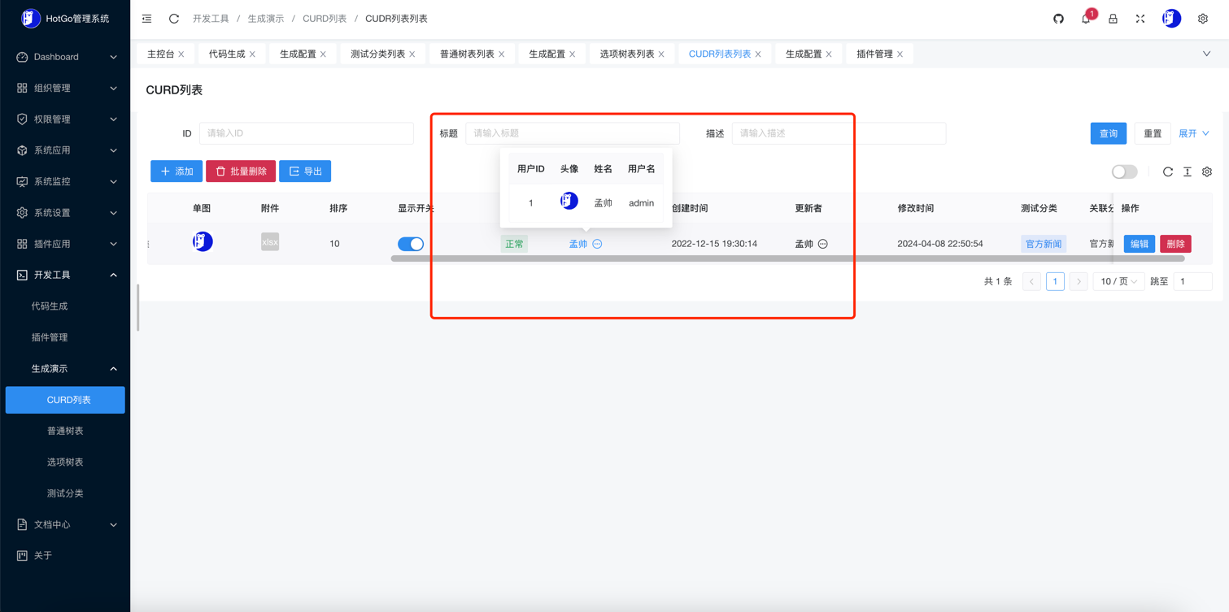Click the notification bell icon

pyautogui.click(x=1086, y=19)
